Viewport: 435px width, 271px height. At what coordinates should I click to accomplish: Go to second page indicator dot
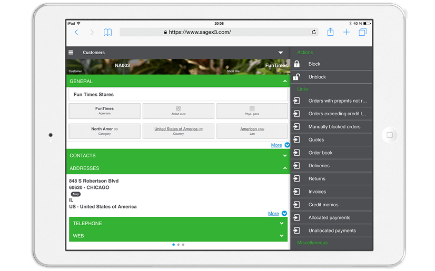point(179,245)
